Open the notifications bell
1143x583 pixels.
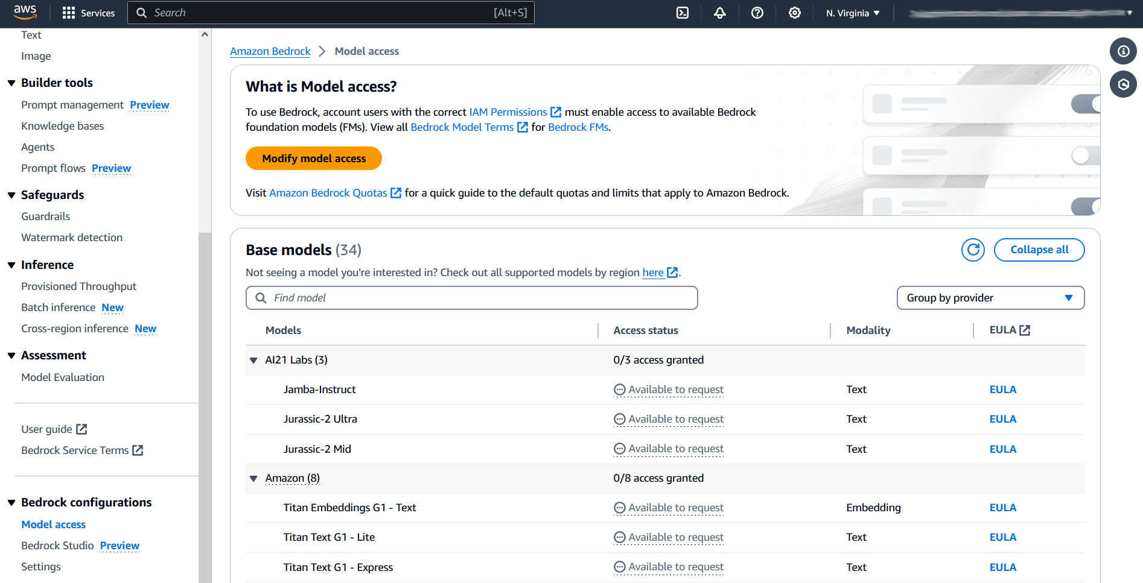720,13
